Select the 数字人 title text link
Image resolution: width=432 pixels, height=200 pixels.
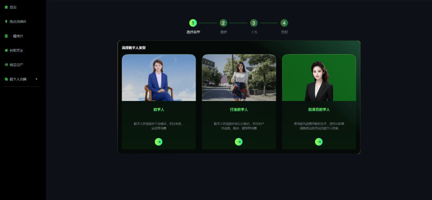coord(159,109)
